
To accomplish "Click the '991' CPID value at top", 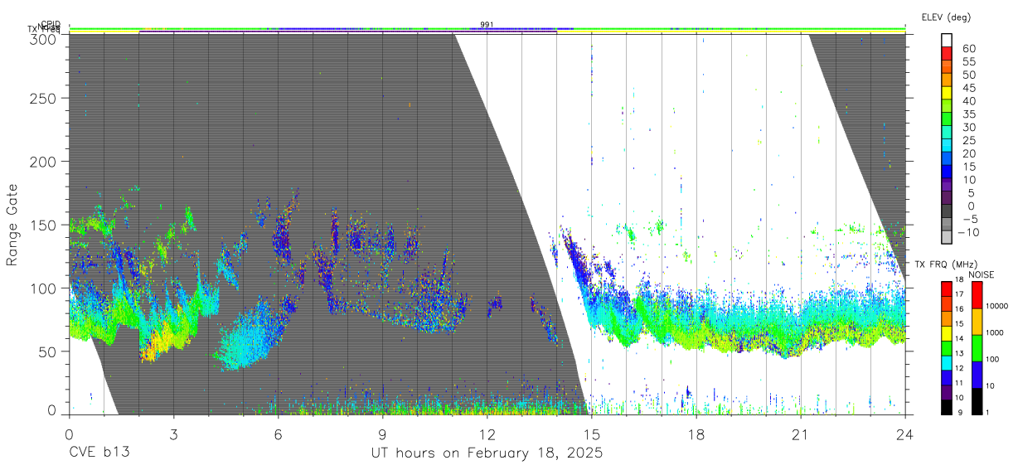I will click(487, 25).
